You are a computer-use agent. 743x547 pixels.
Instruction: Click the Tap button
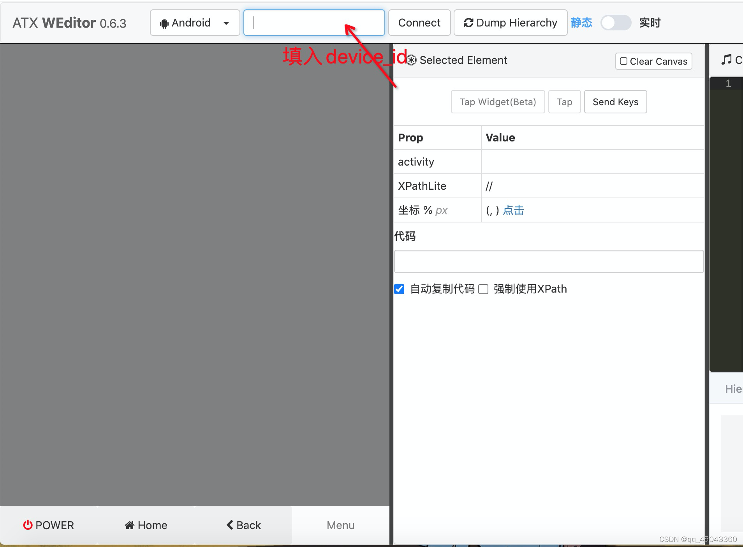tap(564, 102)
